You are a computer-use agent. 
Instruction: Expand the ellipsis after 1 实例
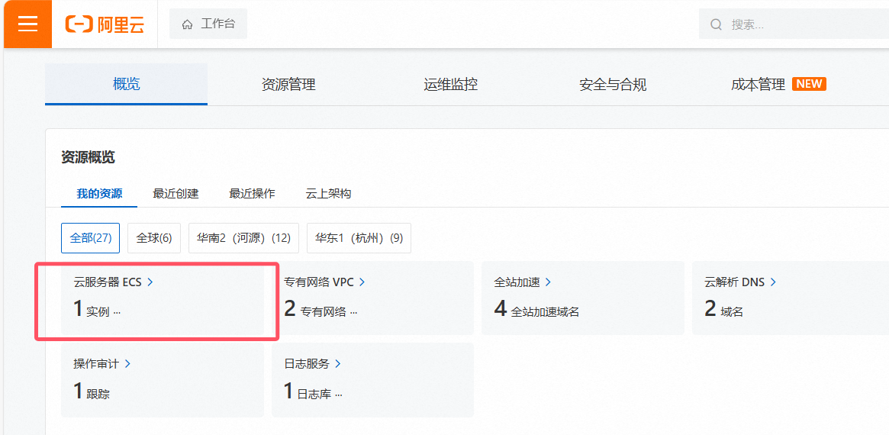(117, 312)
